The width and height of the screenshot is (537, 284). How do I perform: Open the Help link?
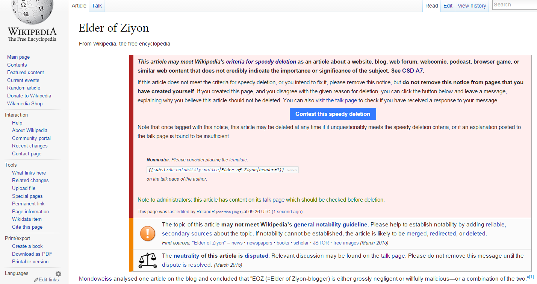coord(17,123)
